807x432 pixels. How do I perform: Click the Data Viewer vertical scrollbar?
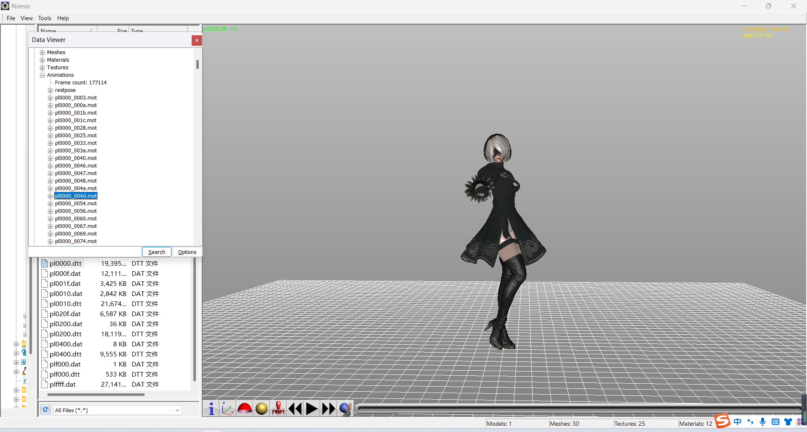pos(197,64)
